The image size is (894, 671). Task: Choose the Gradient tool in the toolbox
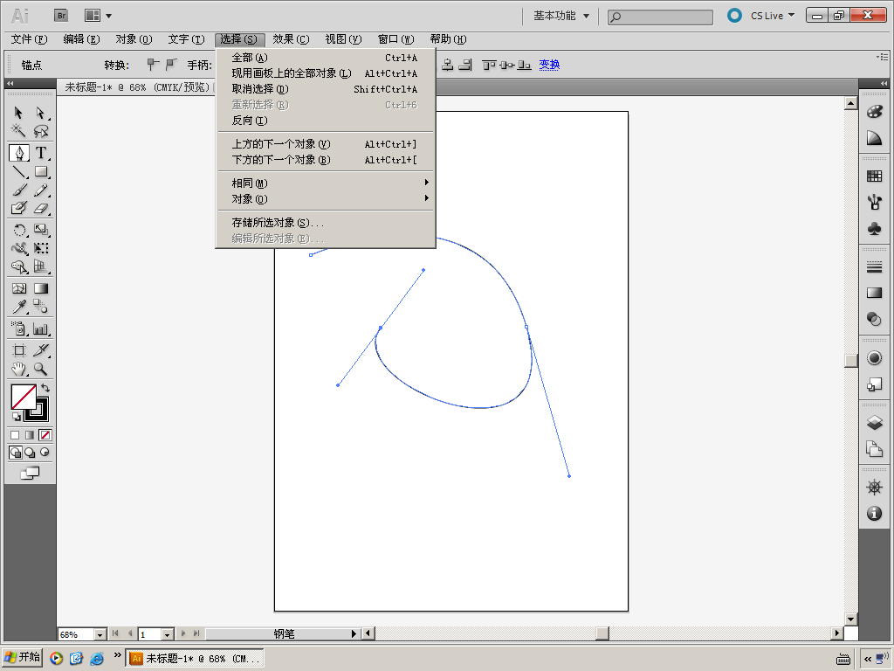pos(40,288)
